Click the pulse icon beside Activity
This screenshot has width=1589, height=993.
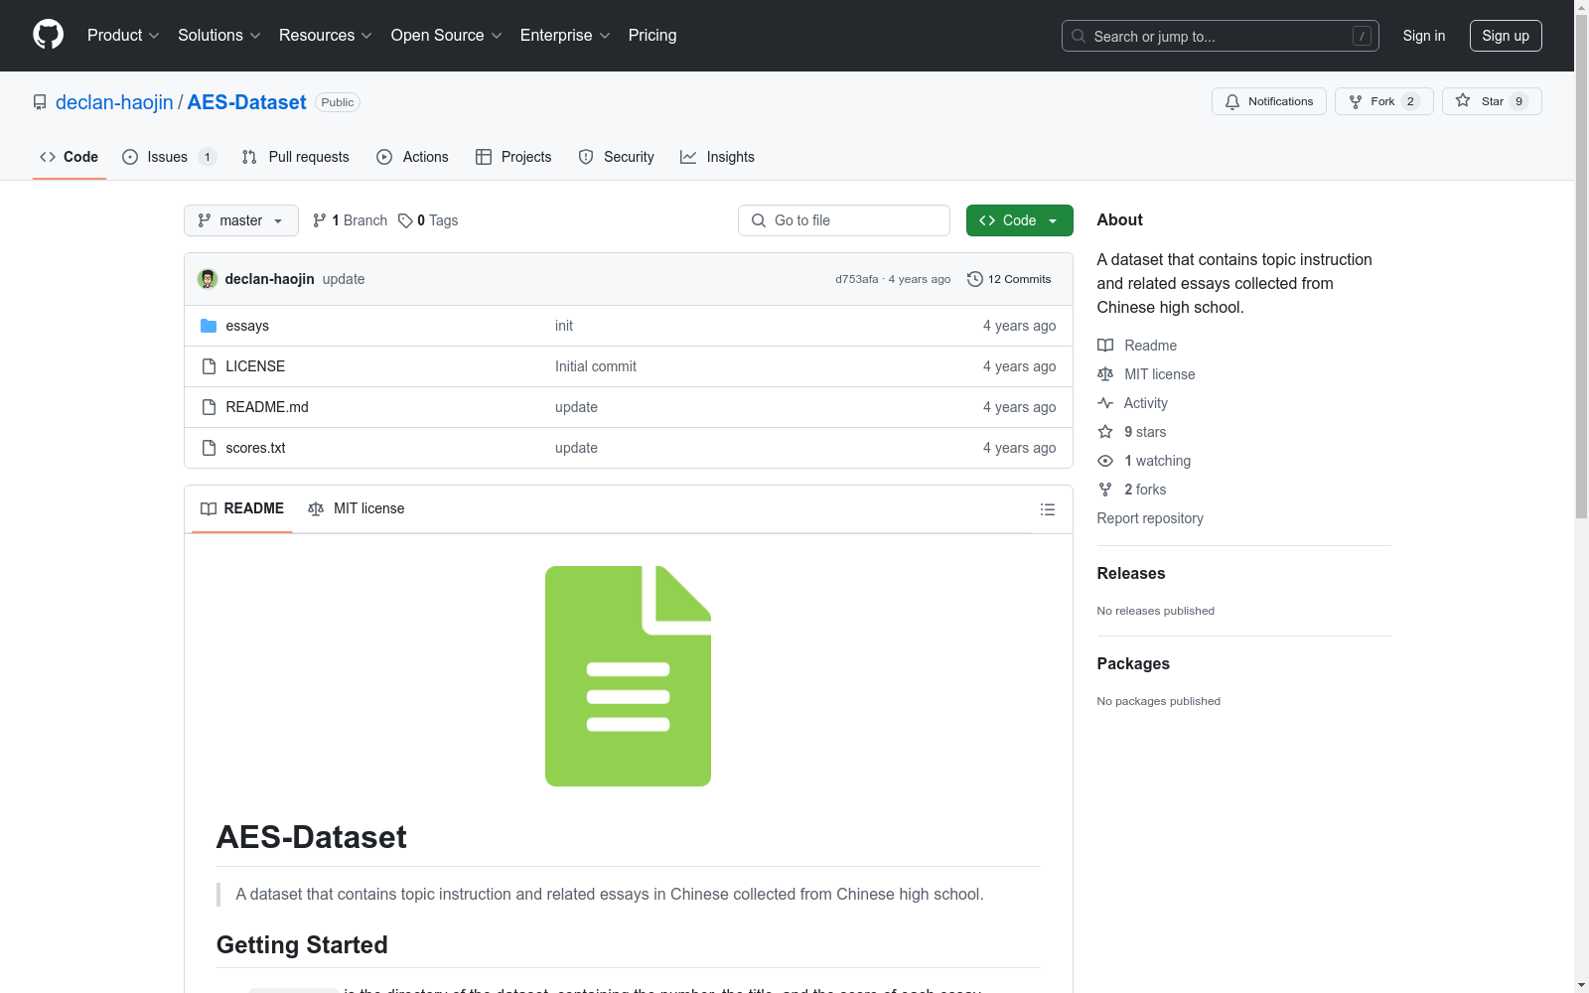tap(1105, 403)
